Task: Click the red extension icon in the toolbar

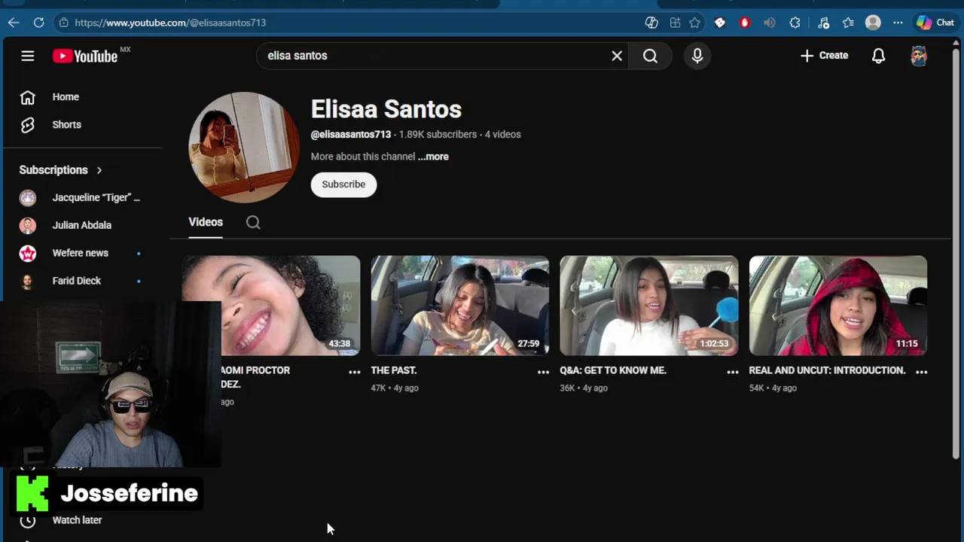Action: click(745, 23)
